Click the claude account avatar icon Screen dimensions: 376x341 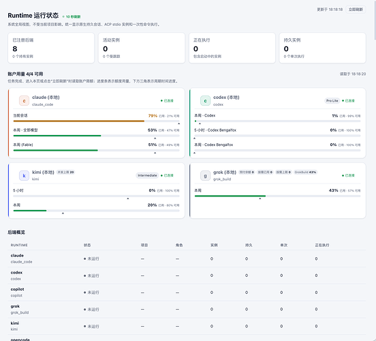[24, 101]
